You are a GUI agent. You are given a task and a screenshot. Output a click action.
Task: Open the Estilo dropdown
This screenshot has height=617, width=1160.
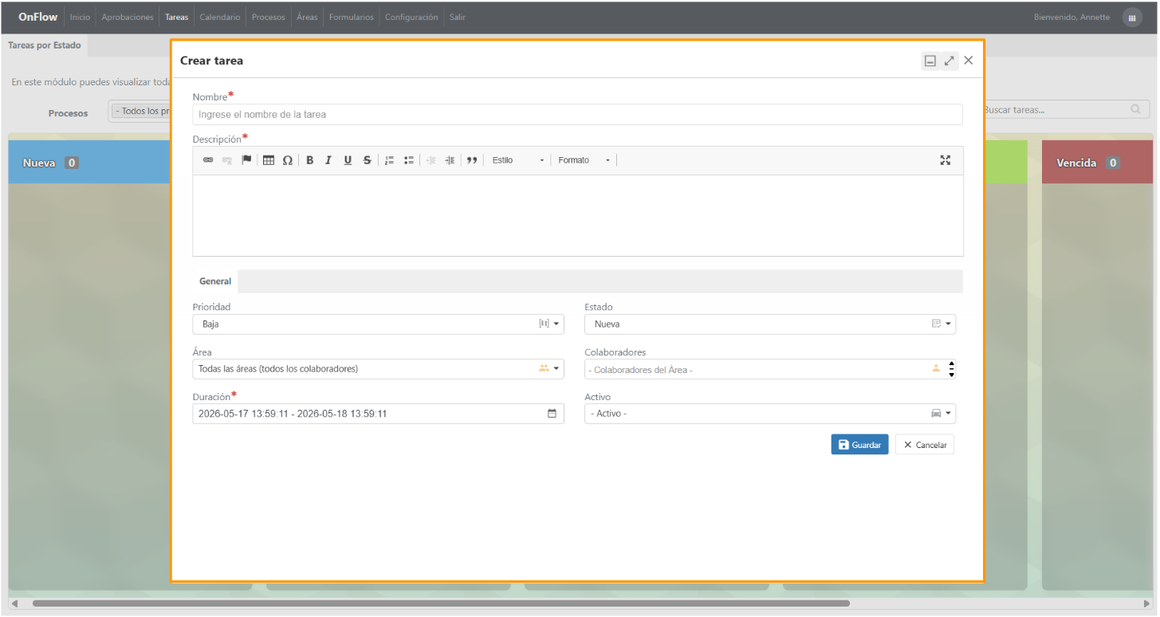[518, 160]
